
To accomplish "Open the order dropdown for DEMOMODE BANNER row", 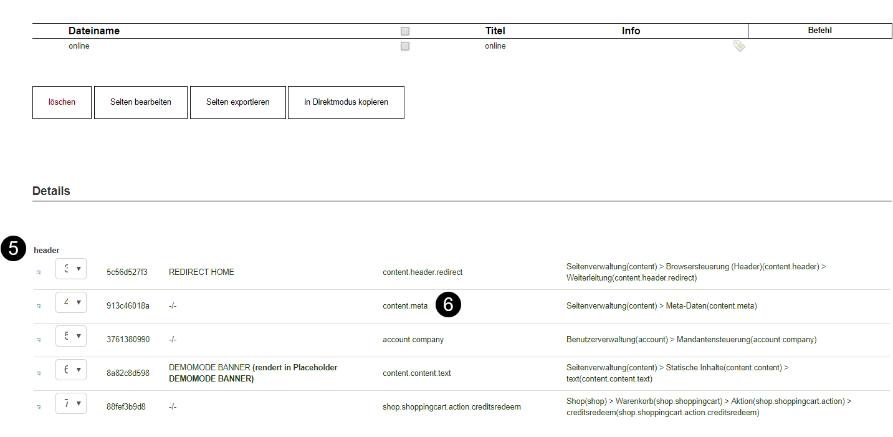I will (x=71, y=370).
